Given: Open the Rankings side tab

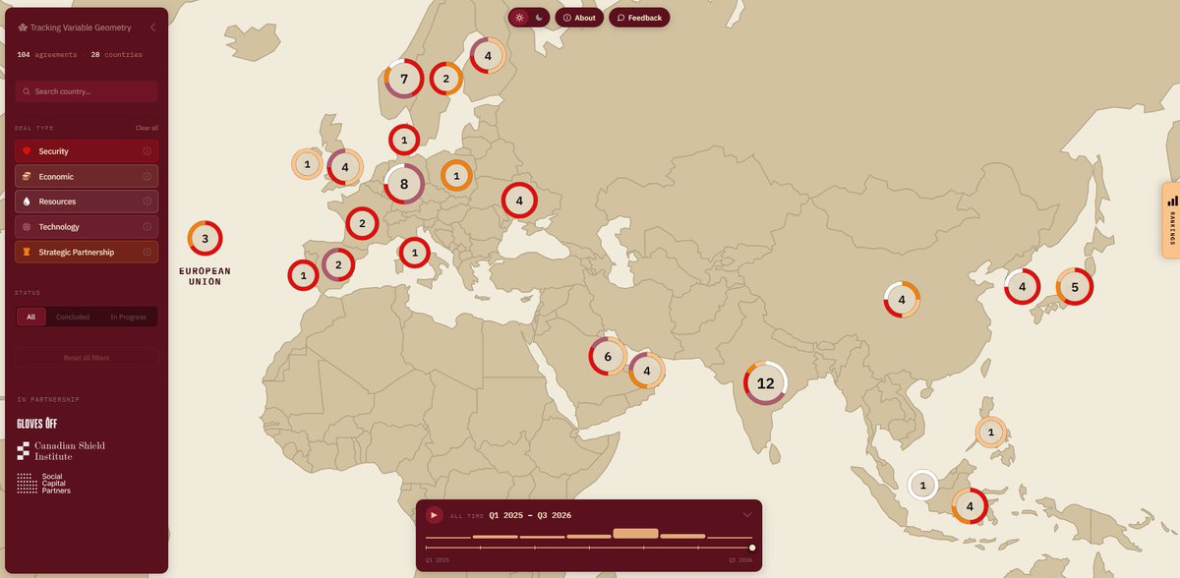Looking at the screenshot, I should tap(1171, 220).
